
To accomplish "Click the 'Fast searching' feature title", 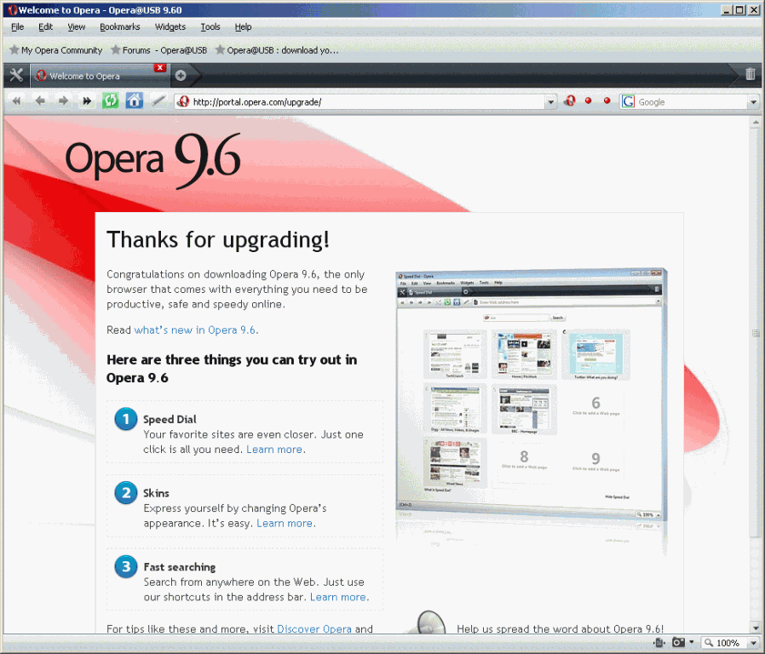I will click(180, 567).
